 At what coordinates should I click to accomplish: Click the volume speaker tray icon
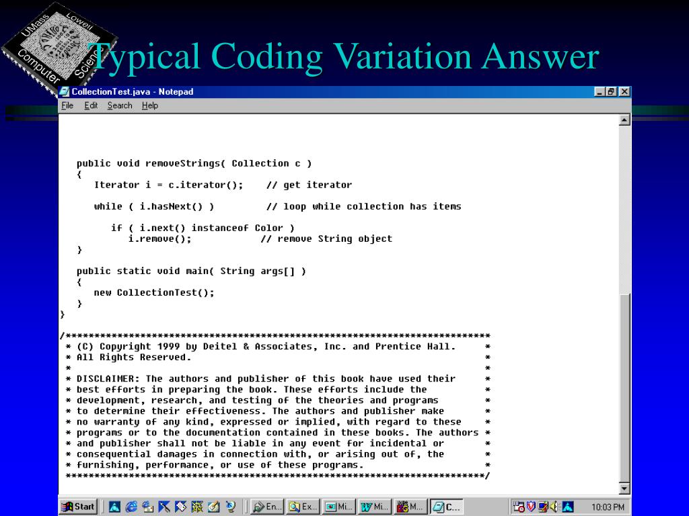pyautogui.click(x=554, y=507)
